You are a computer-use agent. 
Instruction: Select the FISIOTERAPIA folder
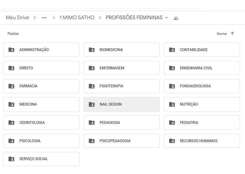[x=122, y=86]
